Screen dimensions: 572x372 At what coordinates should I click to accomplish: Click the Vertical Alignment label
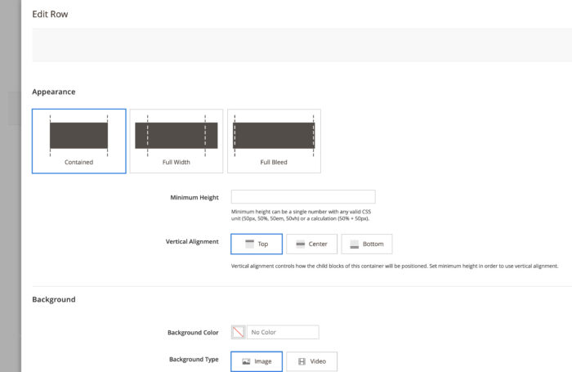pyautogui.click(x=192, y=242)
